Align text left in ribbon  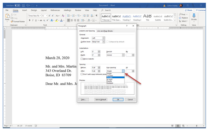point(69,20)
